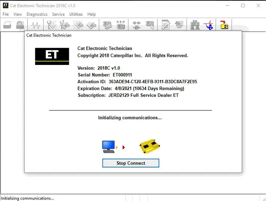Viewport: 266px width, 201px height.
Task: Open Active Event Codes toolbar icon
Action: (78, 25)
